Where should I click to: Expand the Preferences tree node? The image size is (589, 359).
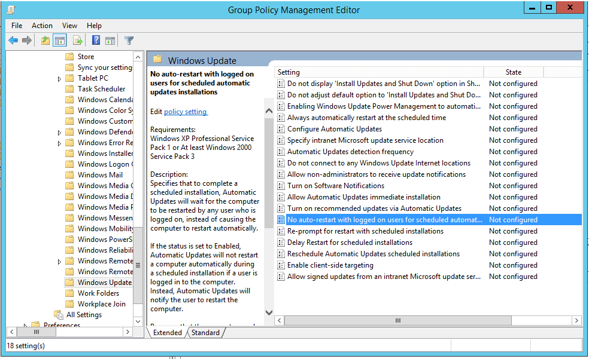click(26, 325)
